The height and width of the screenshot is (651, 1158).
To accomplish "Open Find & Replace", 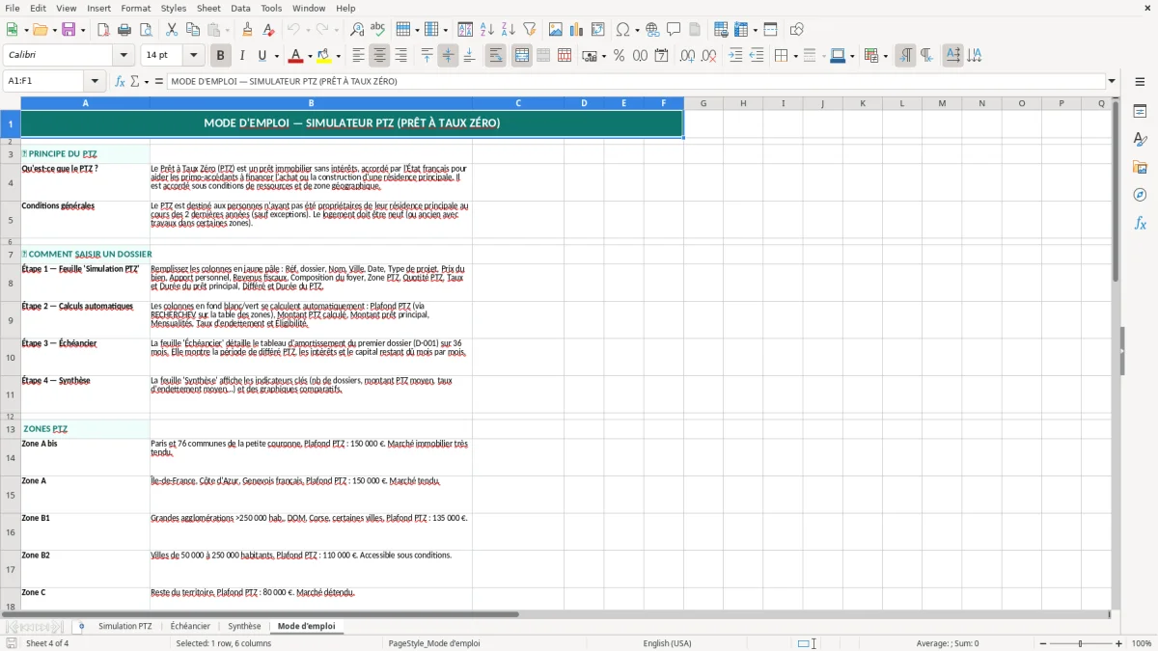I will point(357,30).
